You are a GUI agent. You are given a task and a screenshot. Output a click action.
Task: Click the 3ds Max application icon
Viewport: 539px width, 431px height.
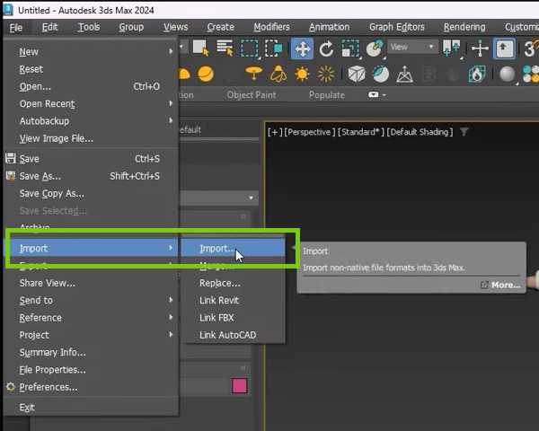8,10
